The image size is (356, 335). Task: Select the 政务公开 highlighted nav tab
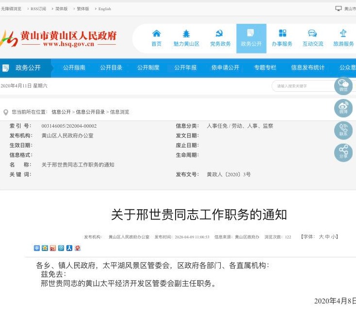click(x=251, y=38)
